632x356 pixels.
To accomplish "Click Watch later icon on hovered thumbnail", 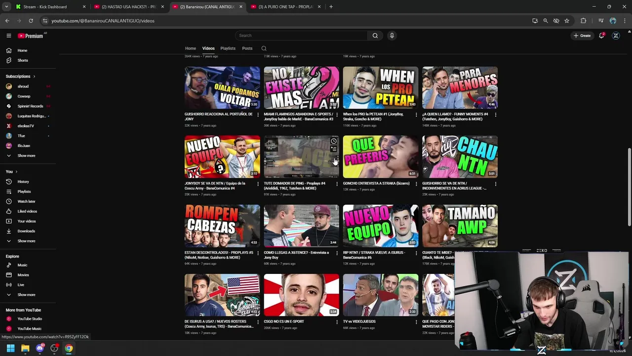I will (x=334, y=141).
